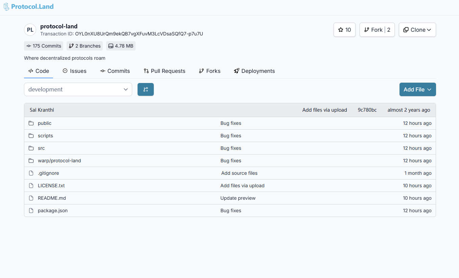Open the package.json file
The height and width of the screenshot is (278, 459).
53,211
